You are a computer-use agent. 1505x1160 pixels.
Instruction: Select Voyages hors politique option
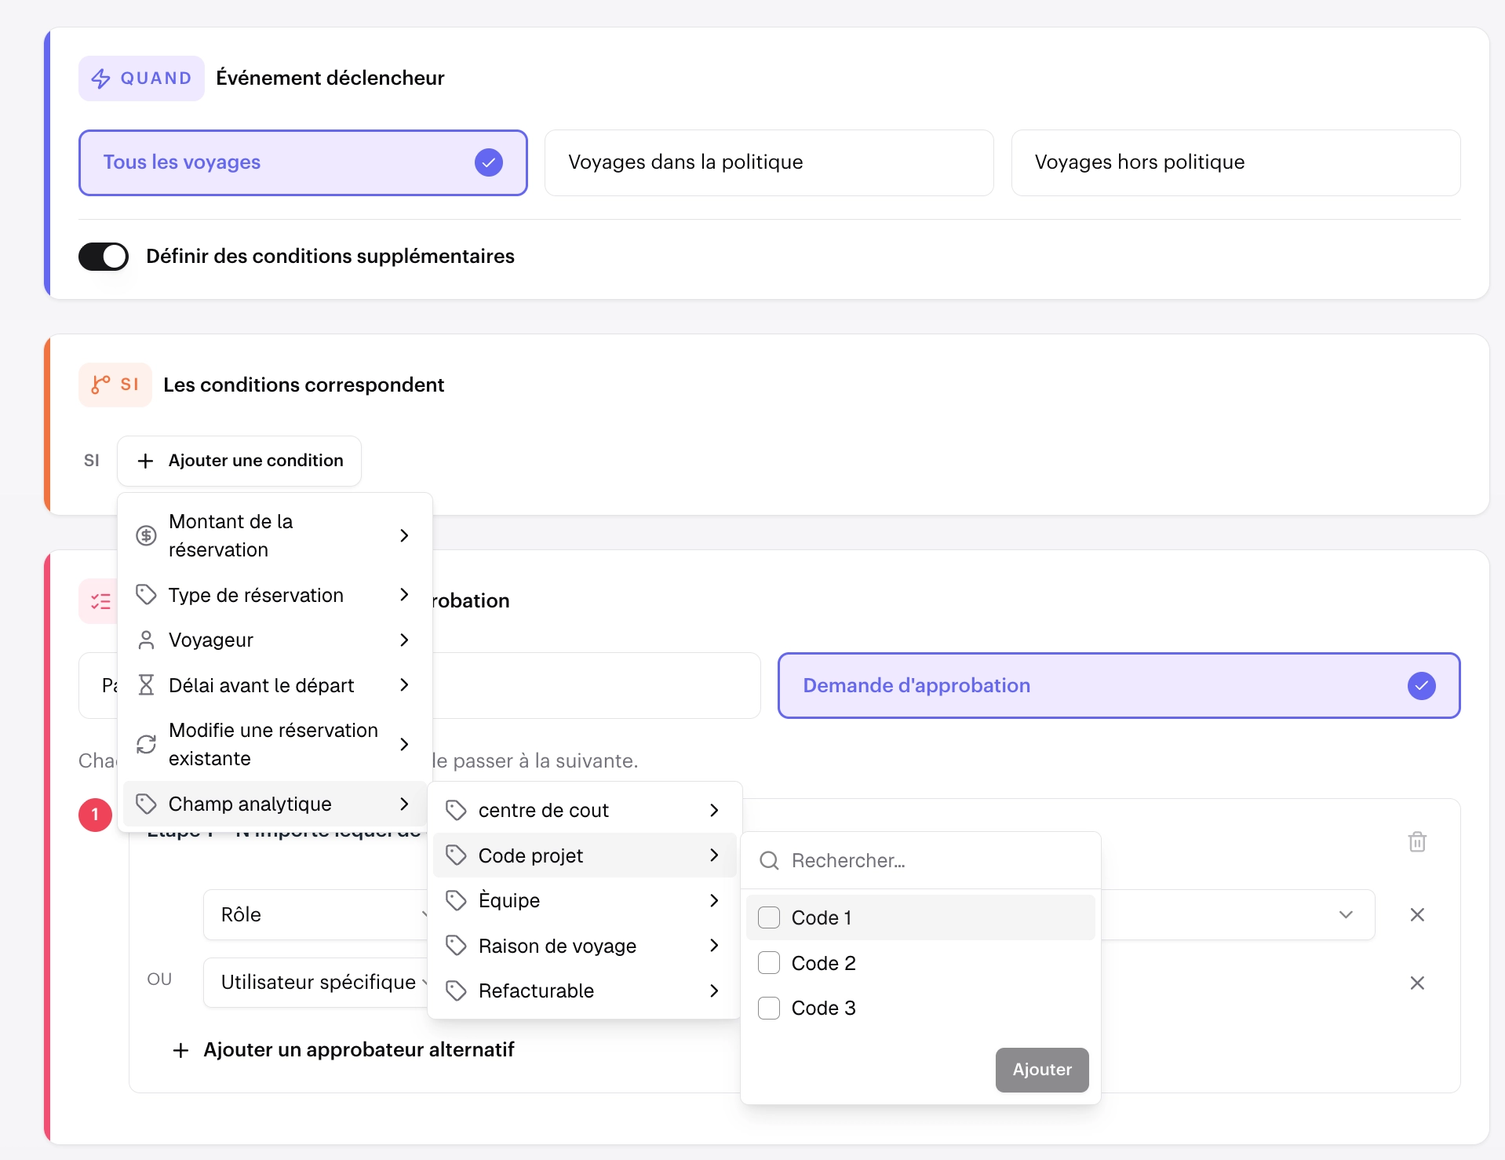pos(1236,162)
